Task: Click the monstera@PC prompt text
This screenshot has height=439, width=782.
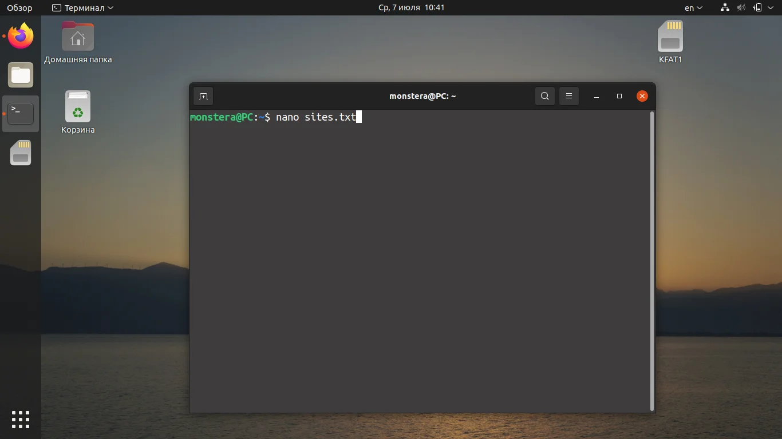Action: click(x=222, y=117)
